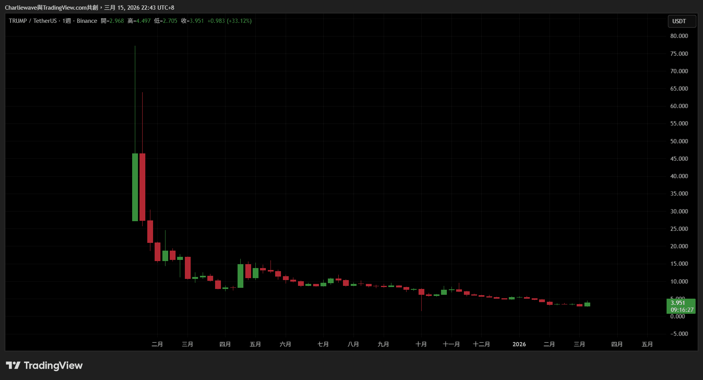Click the Binance exchange label
The image size is (703, 380).
87,21
